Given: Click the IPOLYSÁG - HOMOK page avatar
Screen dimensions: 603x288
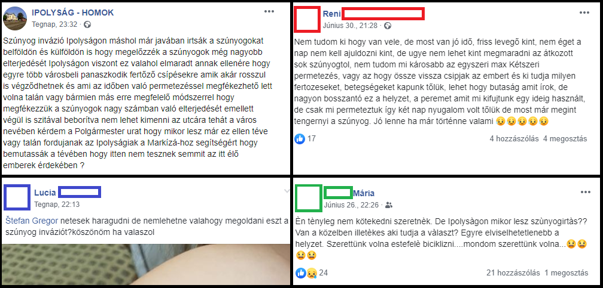Looking at the screenshot, I should click(x=15, y=18).
